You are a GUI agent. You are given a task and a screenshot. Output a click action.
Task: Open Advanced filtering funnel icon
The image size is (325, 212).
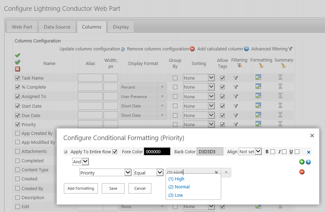pos(290,49)
